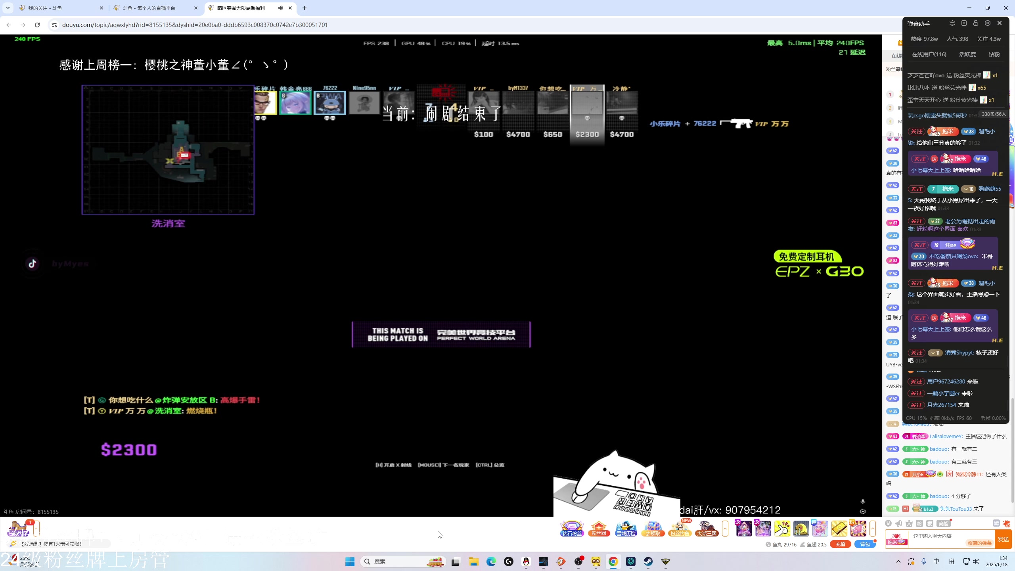
Task: Open the 雪域历险 event icon
Action: point(626,528)
